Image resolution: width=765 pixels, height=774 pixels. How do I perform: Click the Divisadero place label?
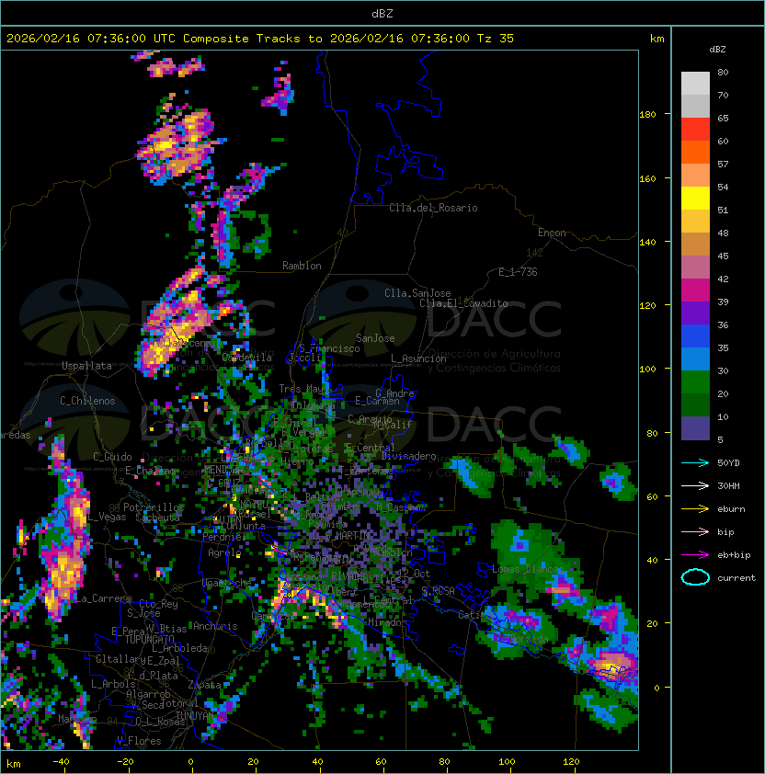coord(408,456)
